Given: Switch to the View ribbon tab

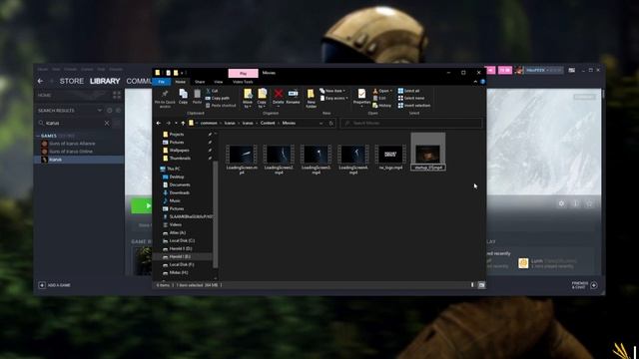Looking at the screenshot, I should coord(219,82).
